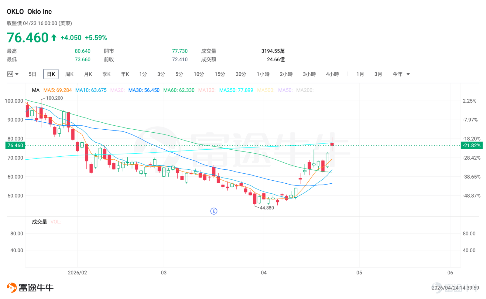Click the earnings E marker
The image size is (486, 299).
(214, 211)
